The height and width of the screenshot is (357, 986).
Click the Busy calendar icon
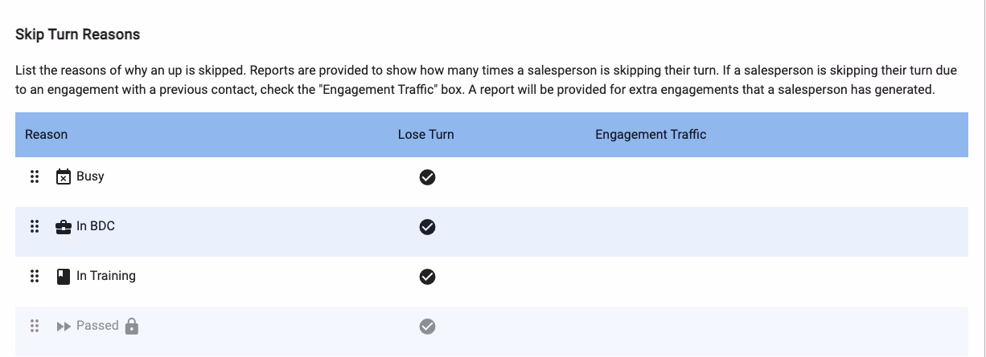(x=64, y=177)
